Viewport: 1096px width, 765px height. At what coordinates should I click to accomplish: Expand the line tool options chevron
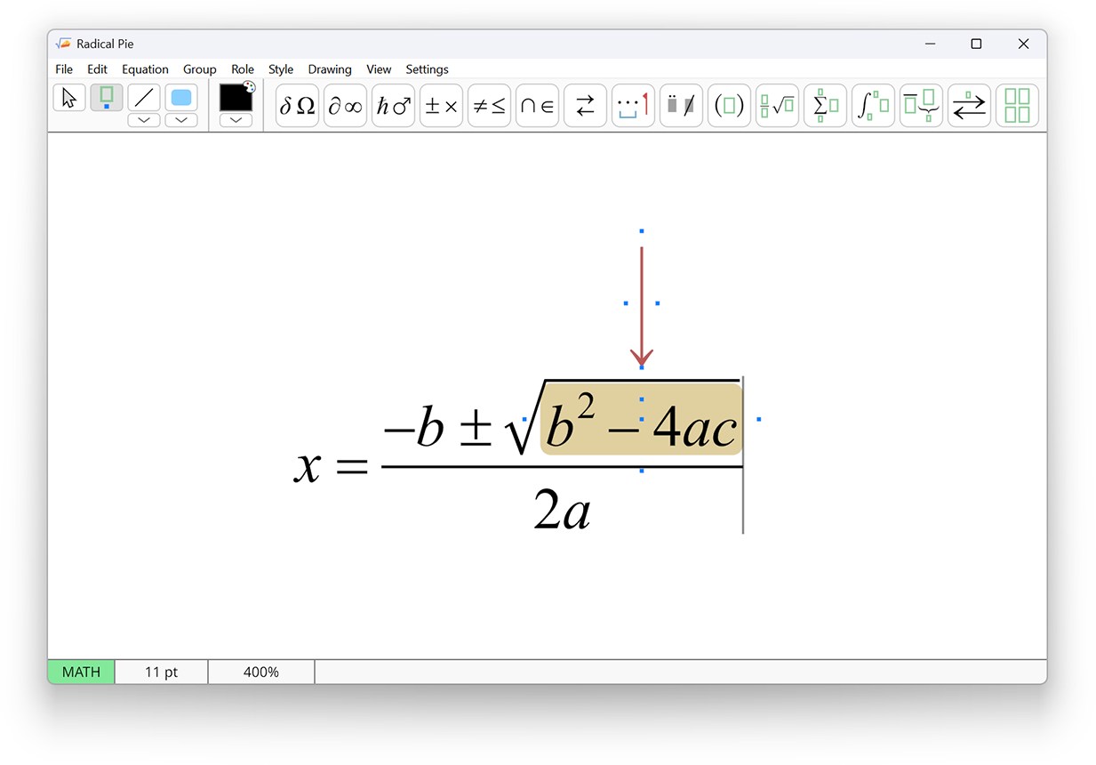(x=144, y=119)
